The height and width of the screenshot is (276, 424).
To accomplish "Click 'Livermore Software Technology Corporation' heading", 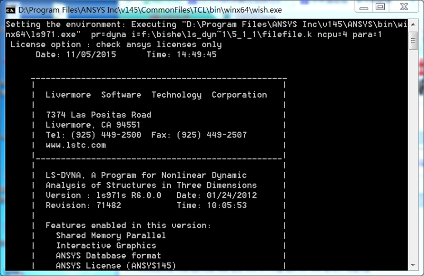I will (x=156, y=95).
